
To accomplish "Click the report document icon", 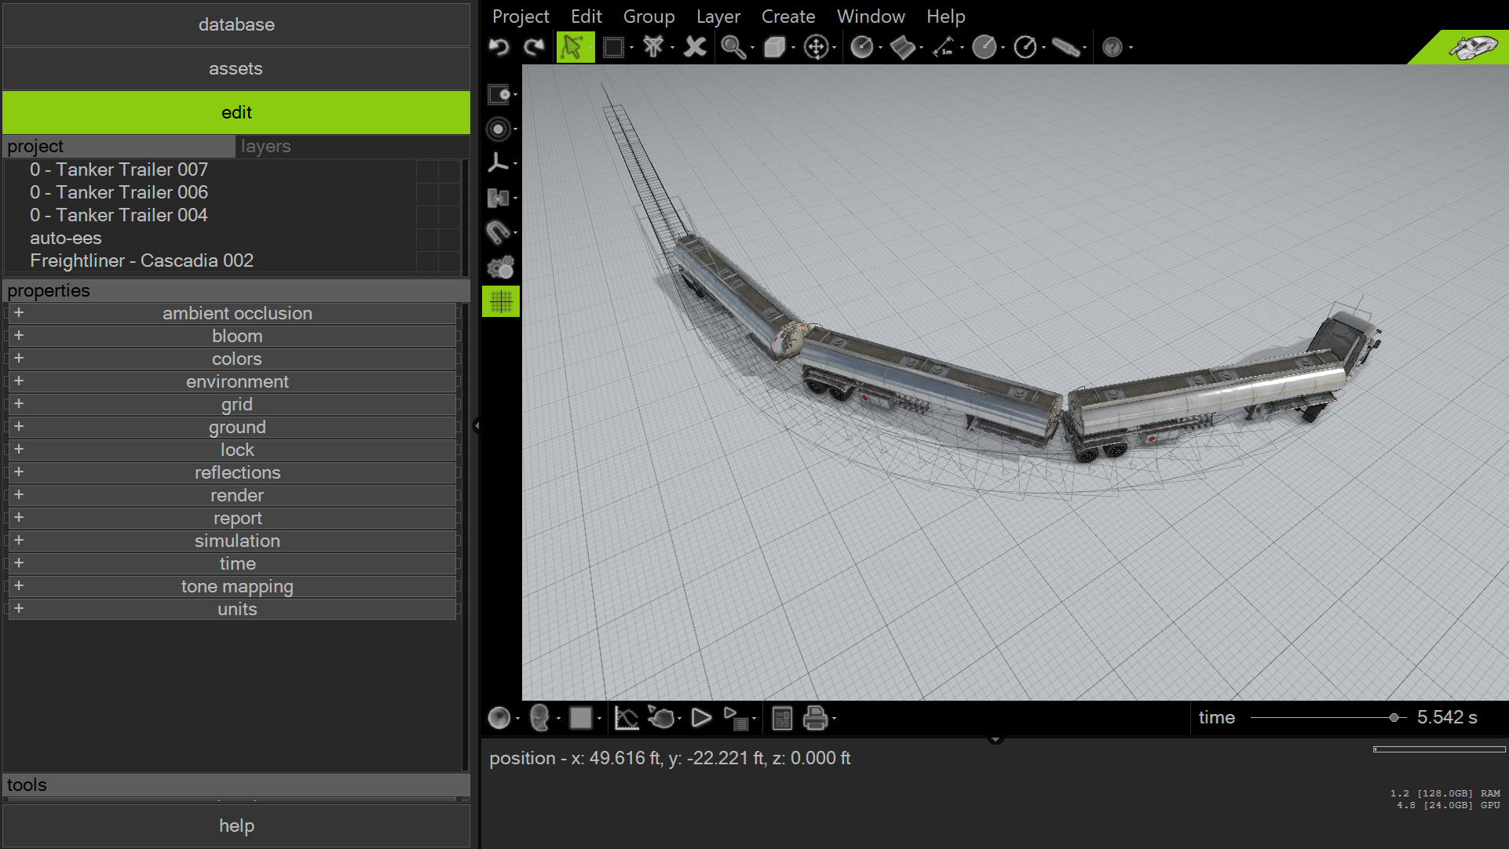I will (782, 718).
